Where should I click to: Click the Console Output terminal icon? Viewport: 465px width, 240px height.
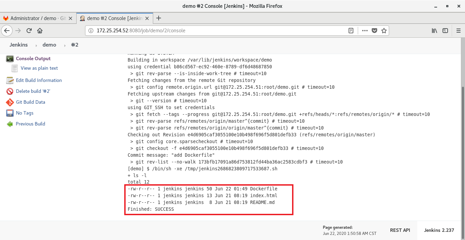tap(10, 58)
